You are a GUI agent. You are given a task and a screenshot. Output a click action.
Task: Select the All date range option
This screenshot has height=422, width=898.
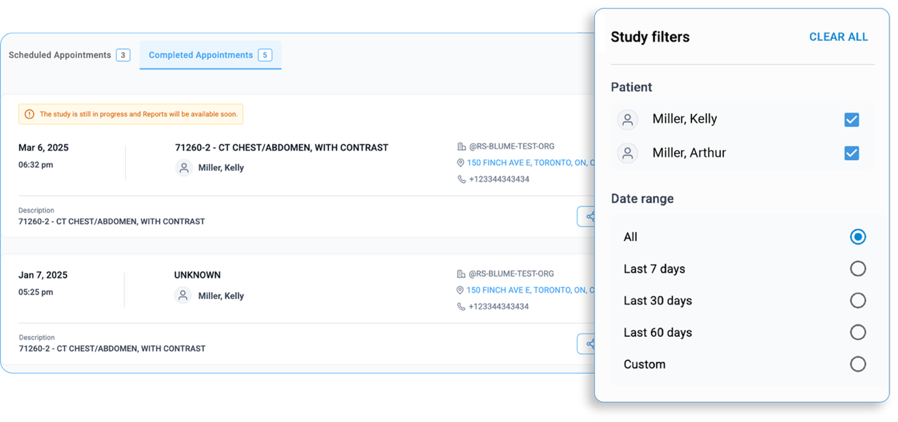pos(858,237)
